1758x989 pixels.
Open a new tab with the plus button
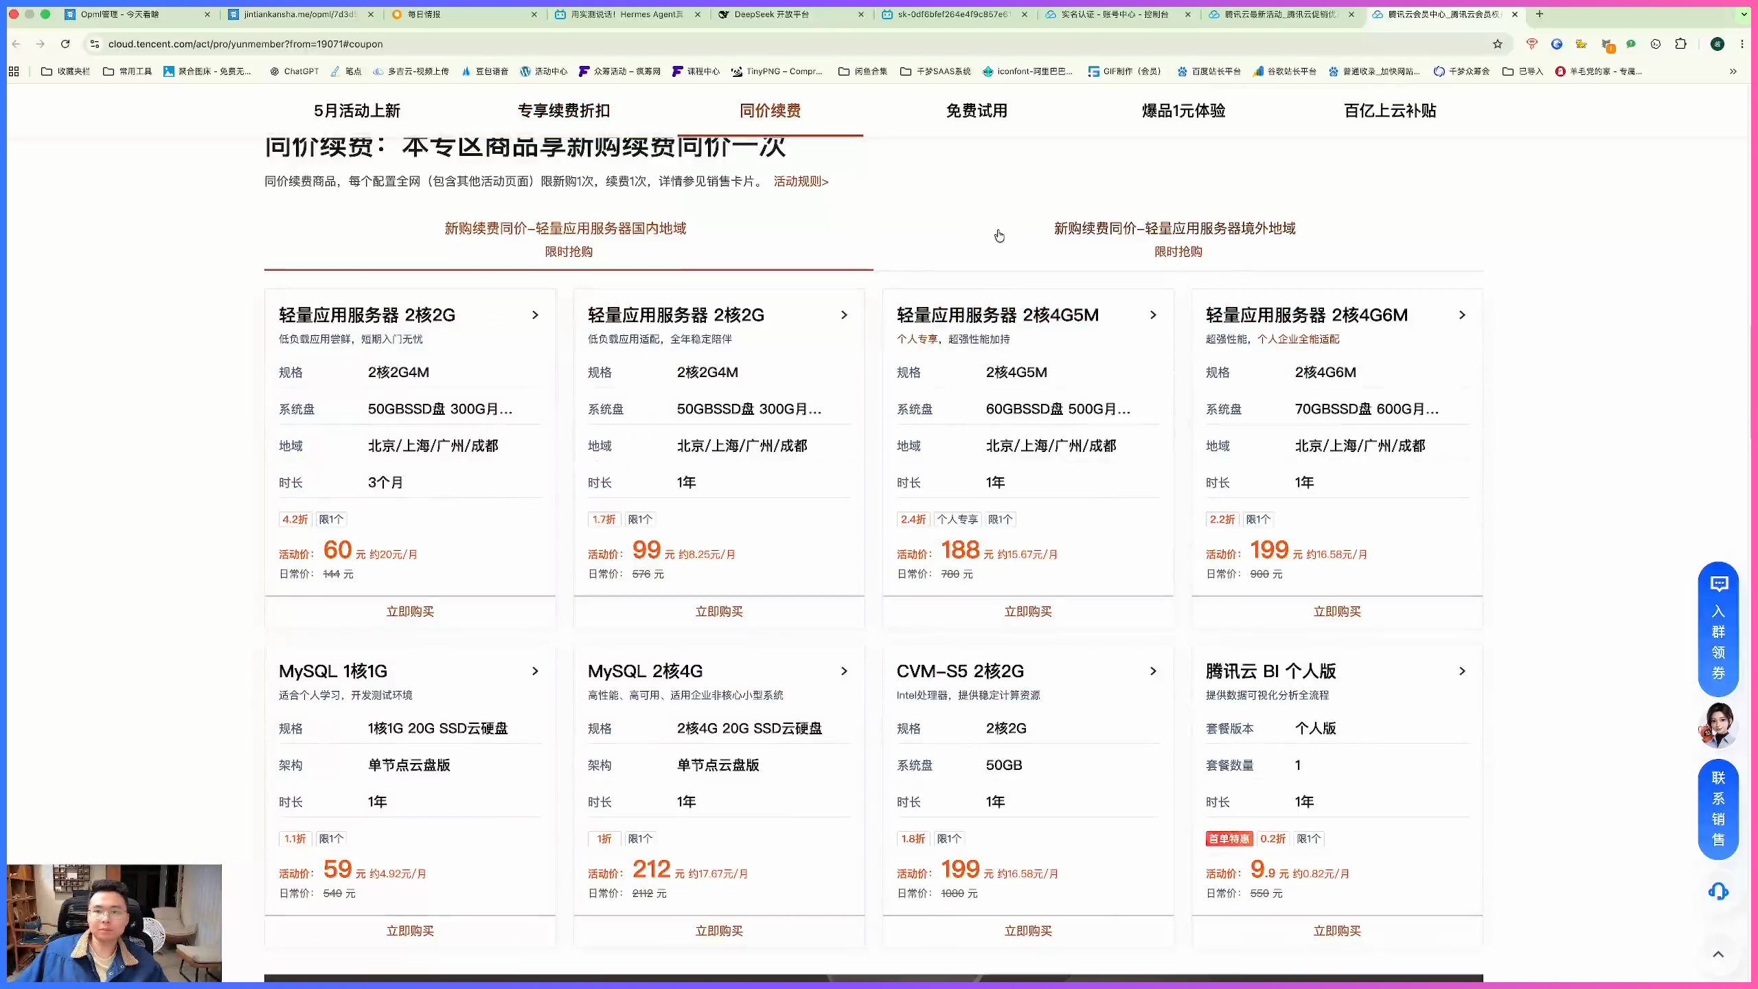pyautogui.click(x=1540, y=14)
